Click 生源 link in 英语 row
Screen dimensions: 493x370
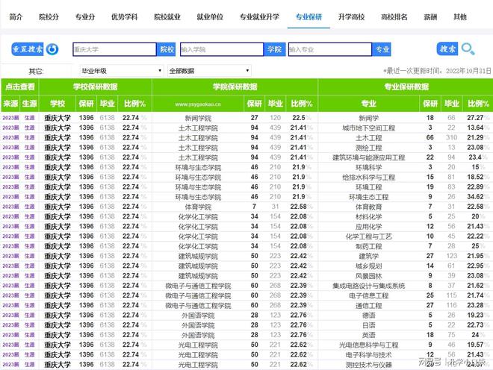coord(30,335)
